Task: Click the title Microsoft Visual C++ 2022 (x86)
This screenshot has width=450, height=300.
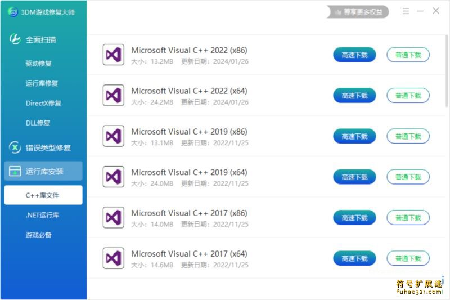Action: (x=189, y=50)
